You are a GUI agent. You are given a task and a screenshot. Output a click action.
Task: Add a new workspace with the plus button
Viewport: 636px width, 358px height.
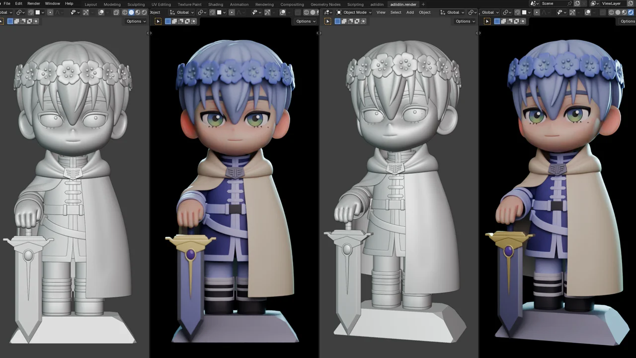coord(423,4)
